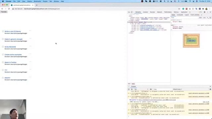This screenshot has width=212, height=119.
Task: Select the Event Listeners sidebar tab
Action: tap(195, 15)
